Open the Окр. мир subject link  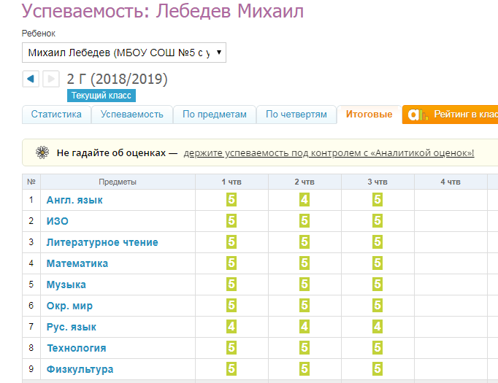point(69,306)
